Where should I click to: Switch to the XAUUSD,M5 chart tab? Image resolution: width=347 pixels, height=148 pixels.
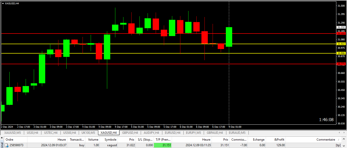[12, 133]
